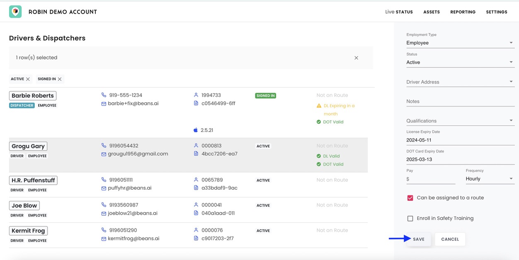Click person icon next to 1994733
Viewport: 519px width, 260px height.
click(x=196, y=95)
